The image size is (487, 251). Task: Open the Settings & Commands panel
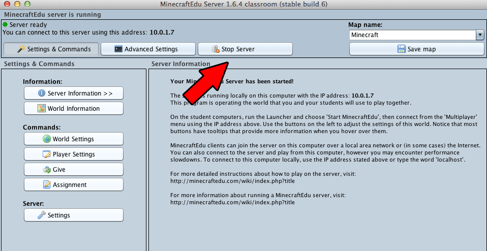tap(51, 49)
